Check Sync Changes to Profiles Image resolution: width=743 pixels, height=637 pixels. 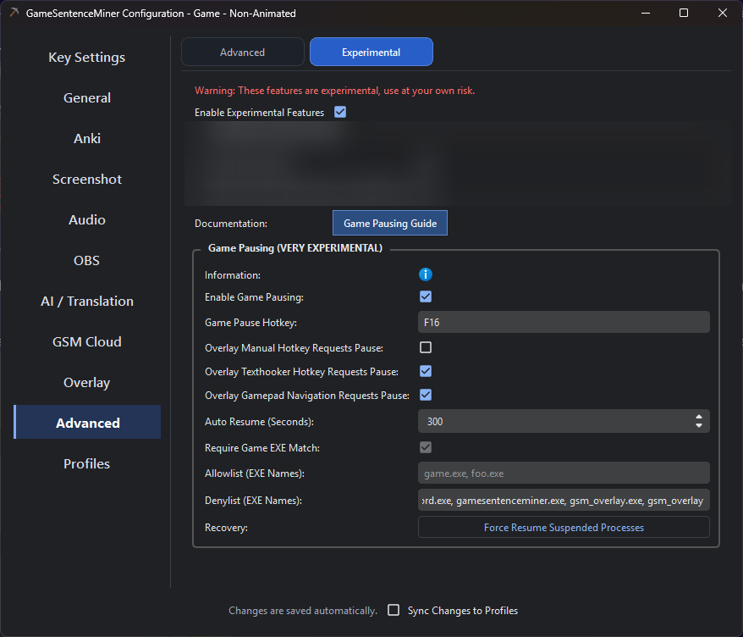point(394,610)
